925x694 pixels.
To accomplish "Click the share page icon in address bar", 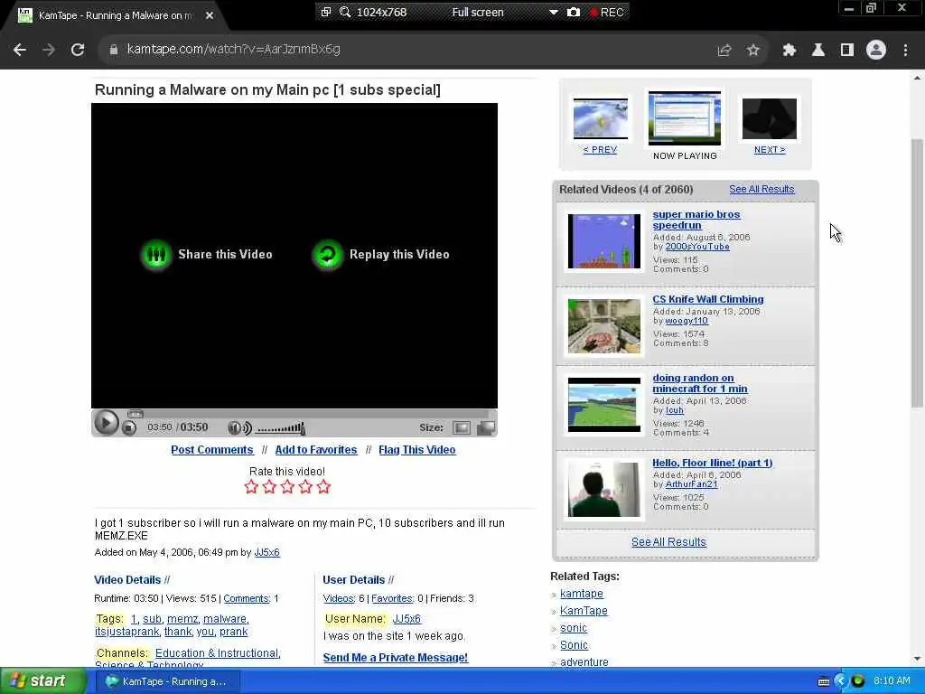I will click(x=724, y=51).
